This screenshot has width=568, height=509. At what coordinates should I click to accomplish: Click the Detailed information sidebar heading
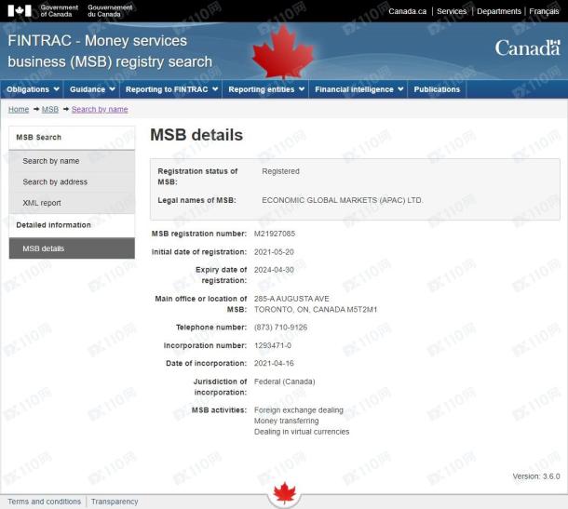[x=53, y=225]
